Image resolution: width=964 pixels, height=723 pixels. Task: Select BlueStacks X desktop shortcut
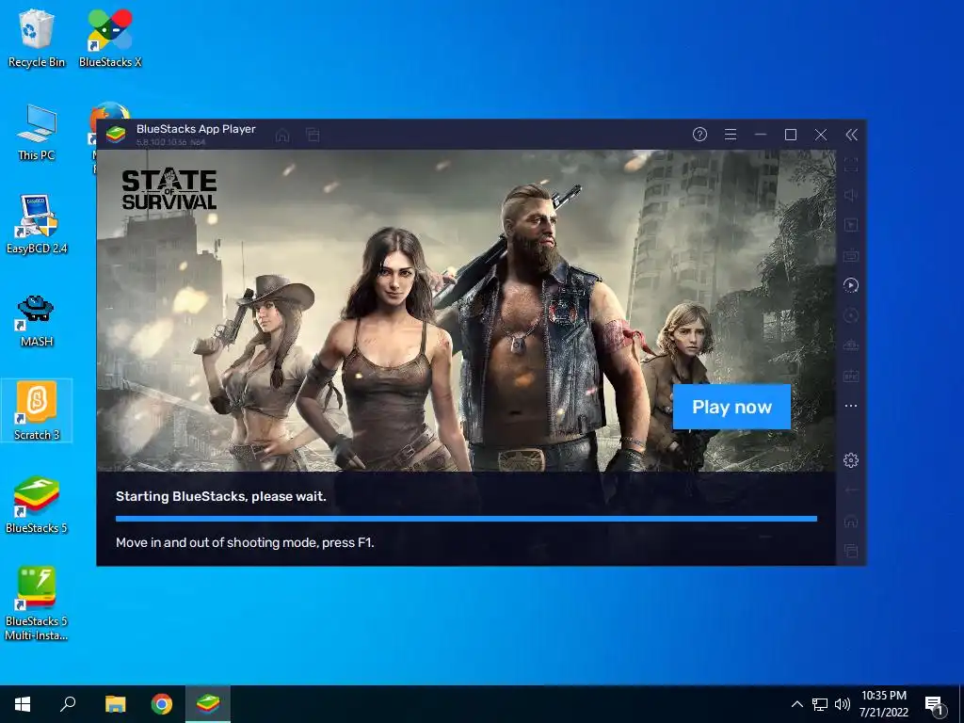point(110,38)
